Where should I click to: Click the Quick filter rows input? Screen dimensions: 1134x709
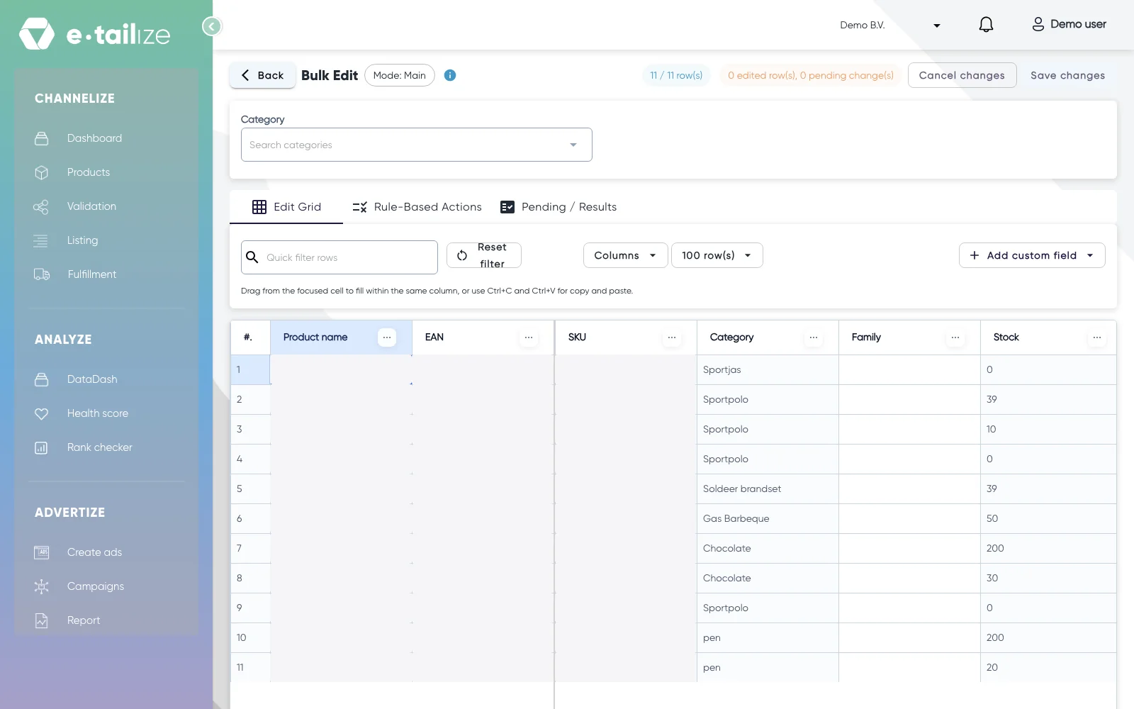click(x=339, y=257)
